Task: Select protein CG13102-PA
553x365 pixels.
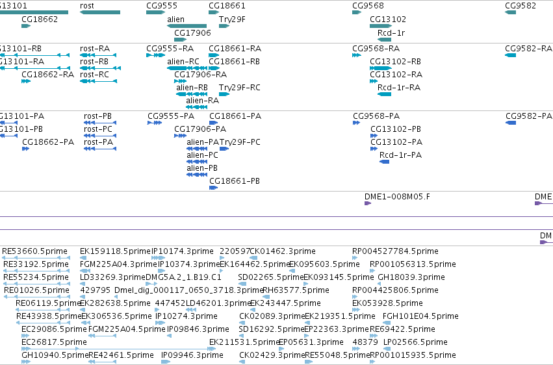Action: point(396,142)
